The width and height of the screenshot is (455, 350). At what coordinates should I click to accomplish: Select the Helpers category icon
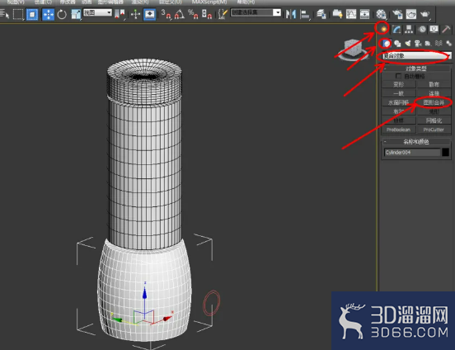click(428, 43)
